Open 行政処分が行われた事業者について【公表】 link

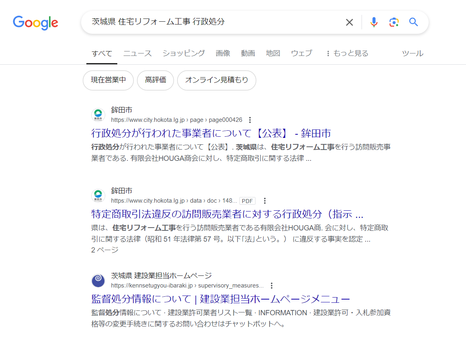pos(211,133)
